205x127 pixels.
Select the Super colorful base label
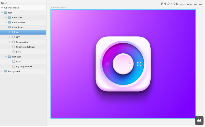point(26,47)
